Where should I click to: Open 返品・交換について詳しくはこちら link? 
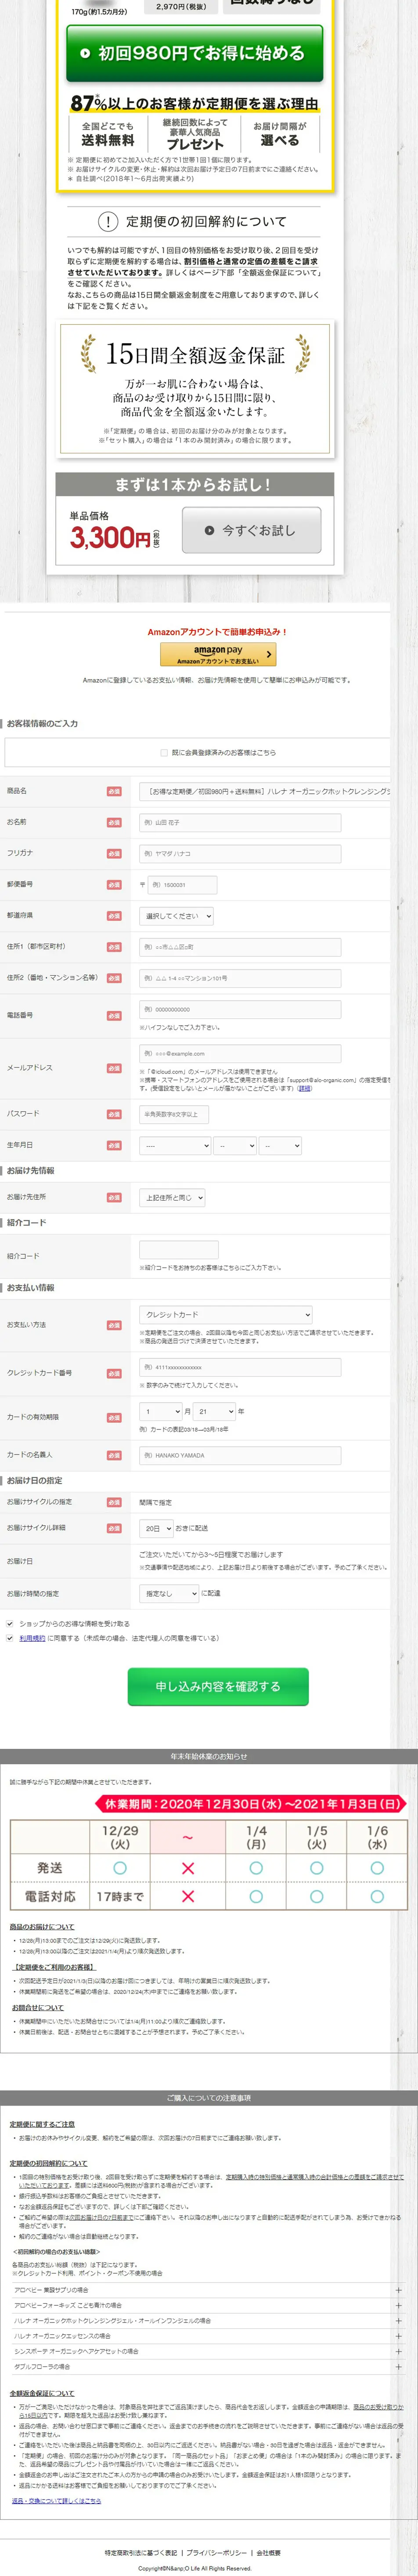click(56, 2500)
